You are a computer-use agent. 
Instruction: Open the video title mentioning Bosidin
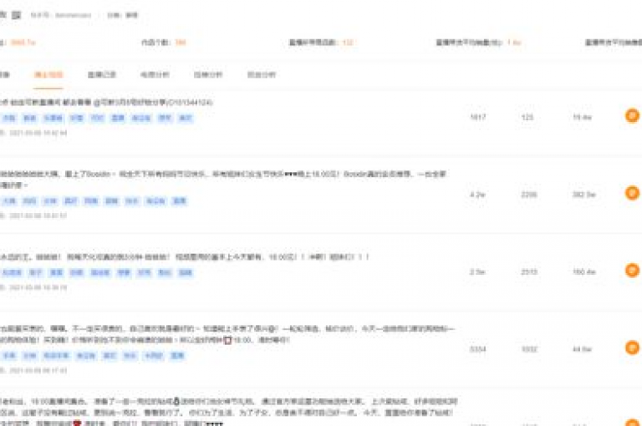[x=223, y=180]
